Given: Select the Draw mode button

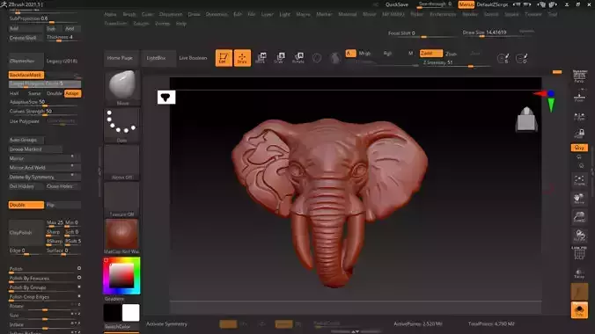Looking at the screenshot, I should click(x=242, y=58).
